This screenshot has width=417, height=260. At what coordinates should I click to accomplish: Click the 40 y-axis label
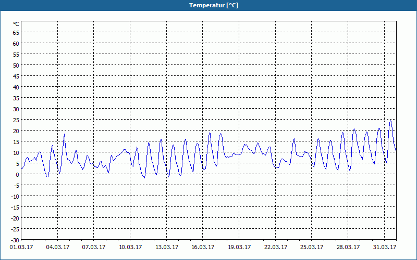click(x=16, y=87)
